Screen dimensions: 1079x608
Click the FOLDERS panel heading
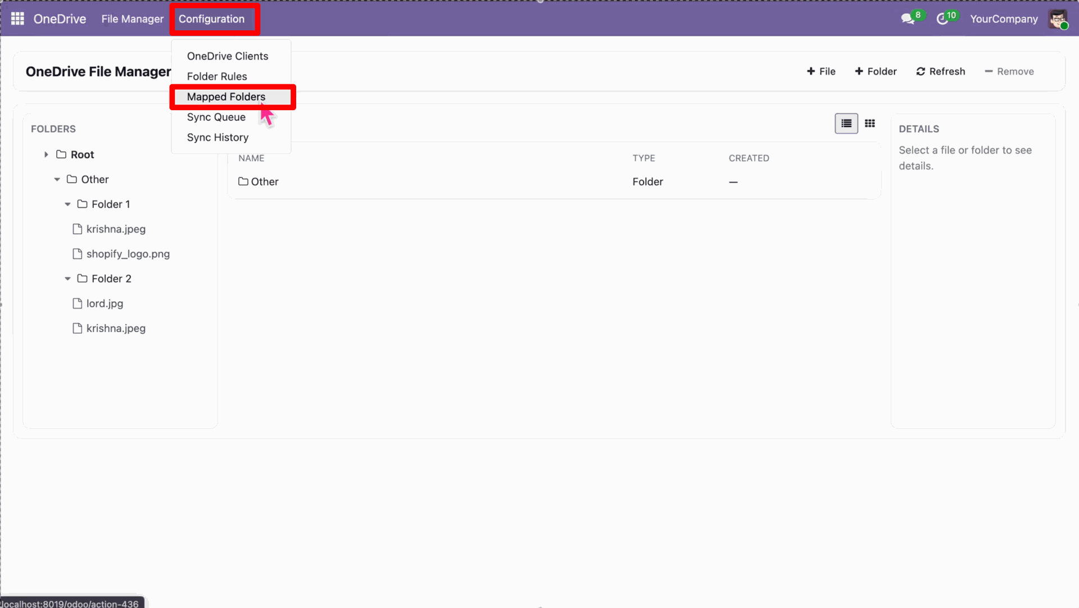pos(53,129)
